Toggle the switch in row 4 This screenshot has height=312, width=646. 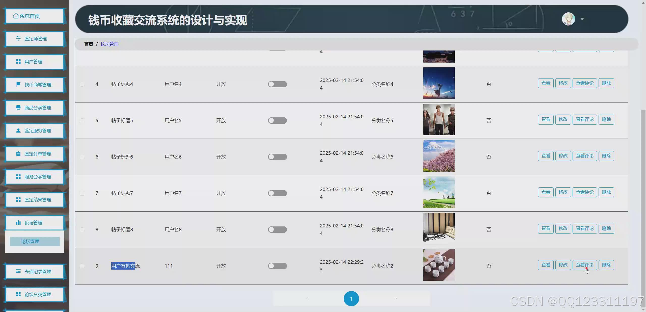(277, 84)
